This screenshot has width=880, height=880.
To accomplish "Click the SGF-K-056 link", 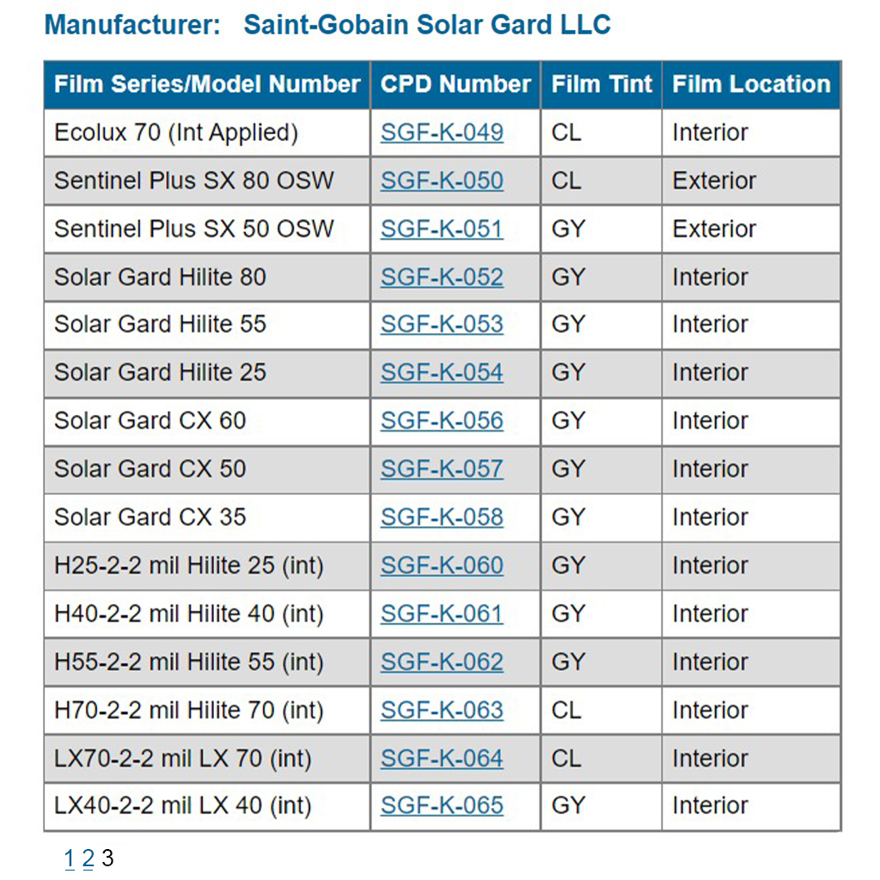I will (x=442, y=420).
